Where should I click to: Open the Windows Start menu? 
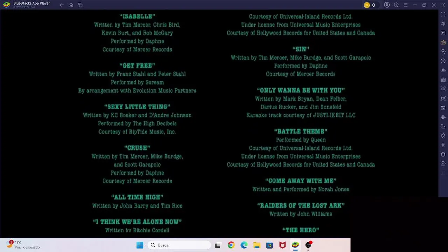(140, 245)
